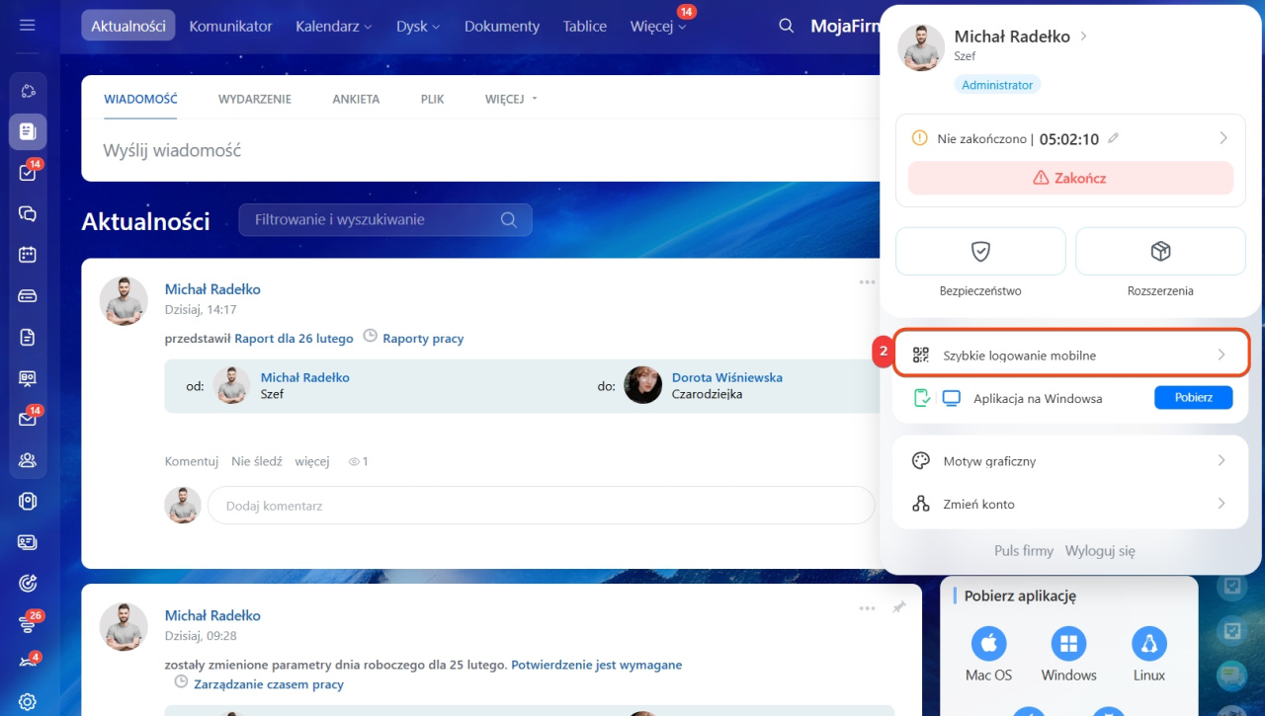Expand Zmień konto options

1070,504
